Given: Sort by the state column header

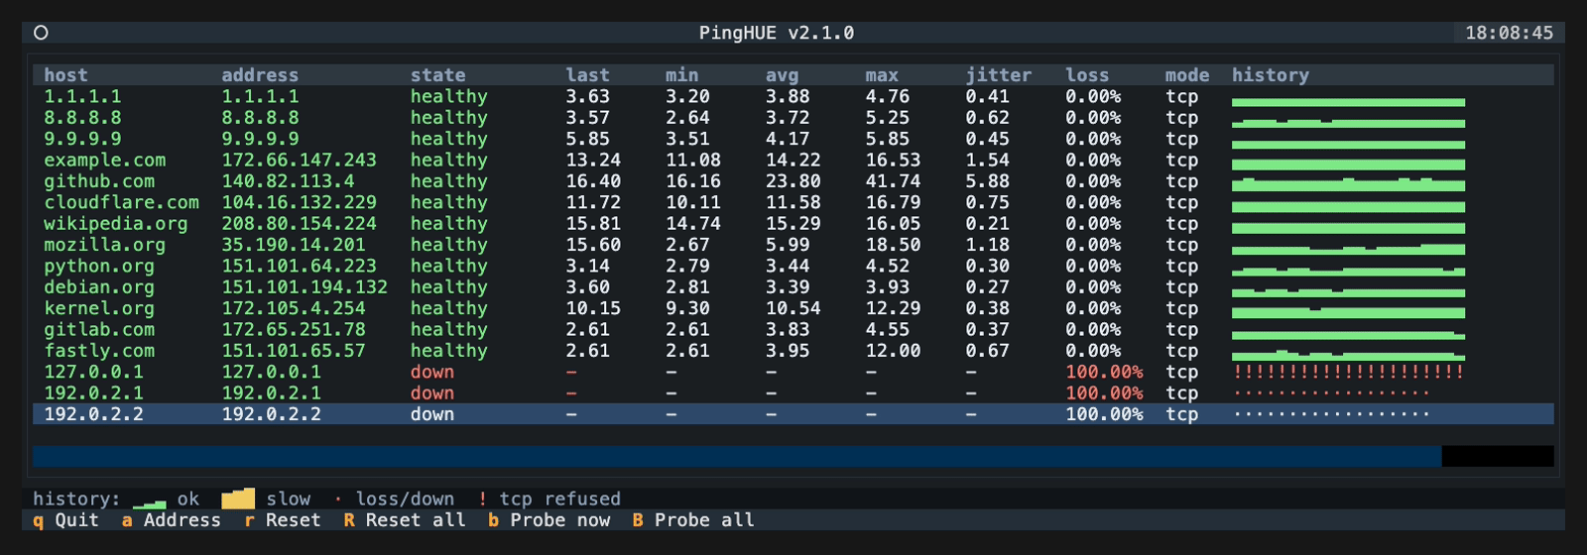Looking at the screenshot, I should coord(437,75).
